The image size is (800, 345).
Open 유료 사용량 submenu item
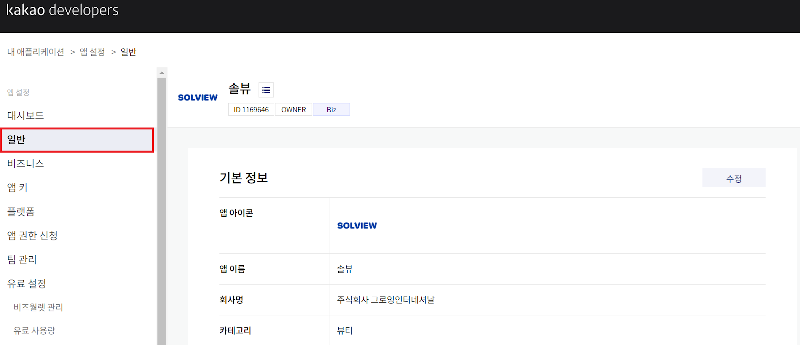coord(34,330)
